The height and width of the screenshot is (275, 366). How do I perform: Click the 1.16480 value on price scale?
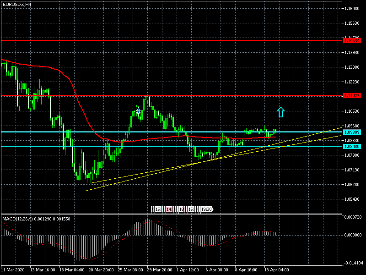[353, 9]
